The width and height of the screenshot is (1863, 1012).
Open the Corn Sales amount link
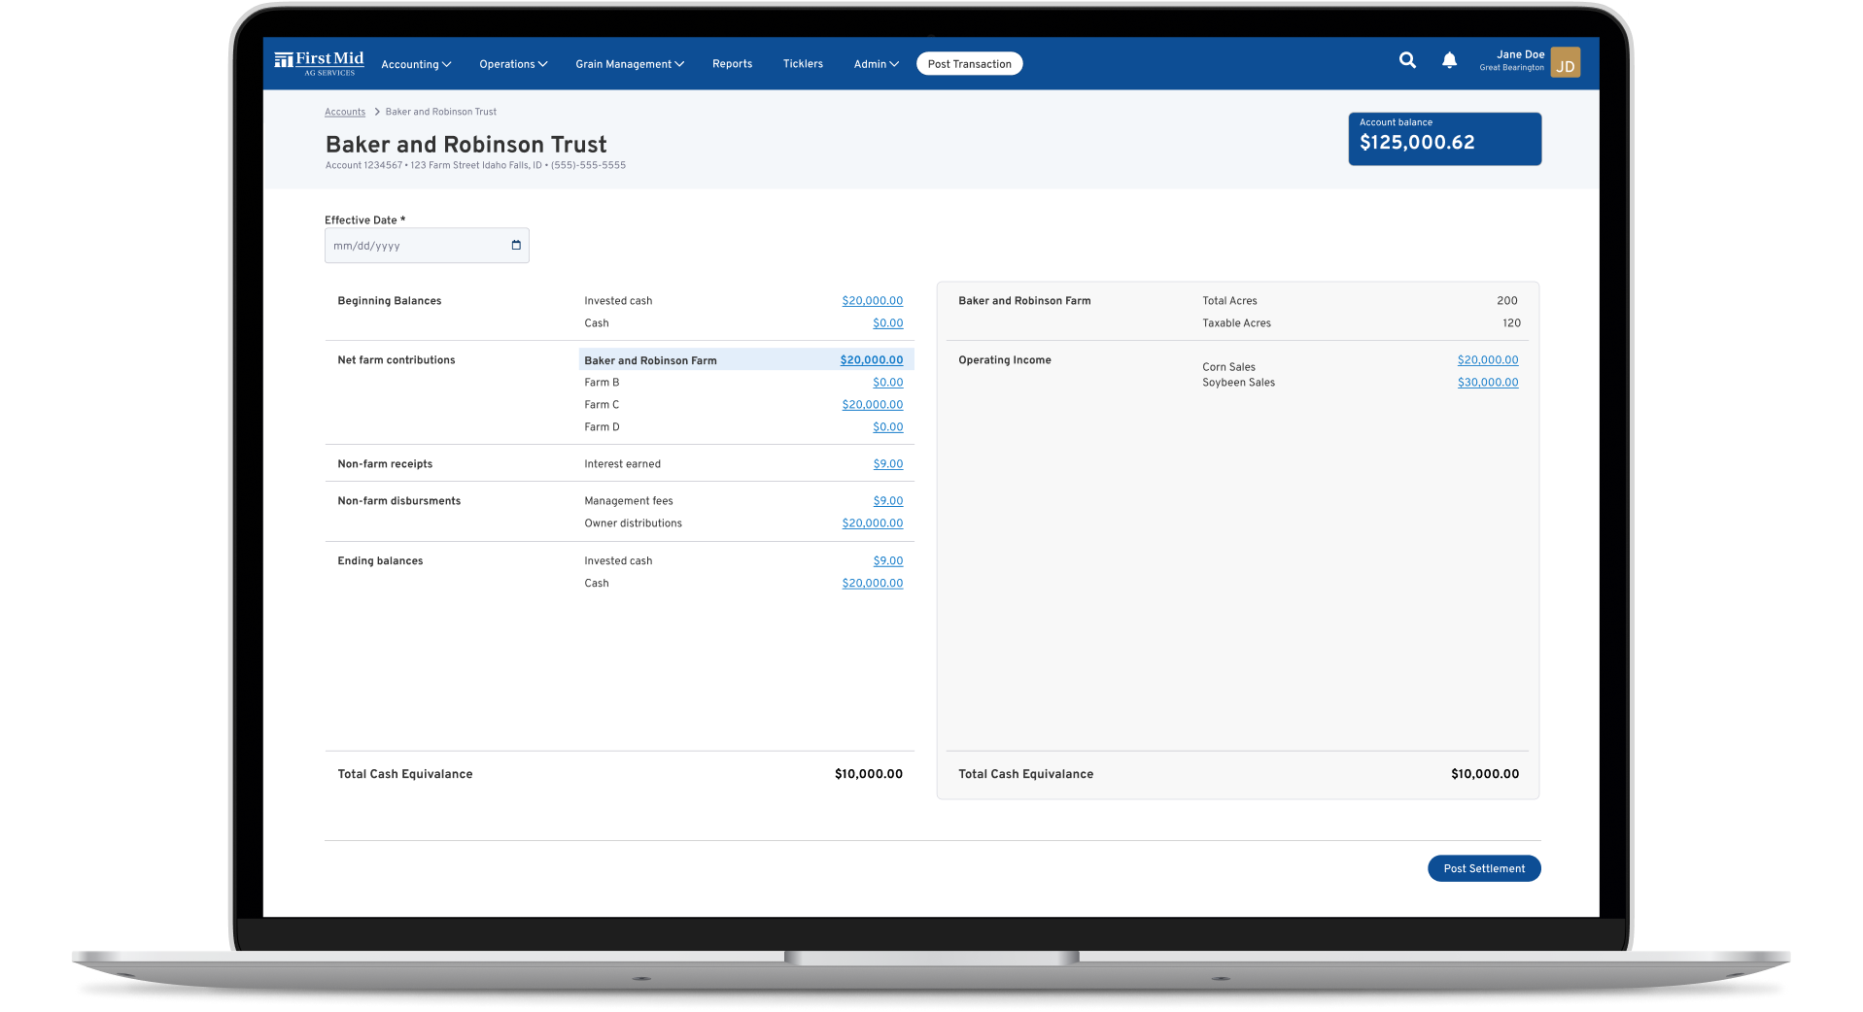click(x=1487, y=359)
